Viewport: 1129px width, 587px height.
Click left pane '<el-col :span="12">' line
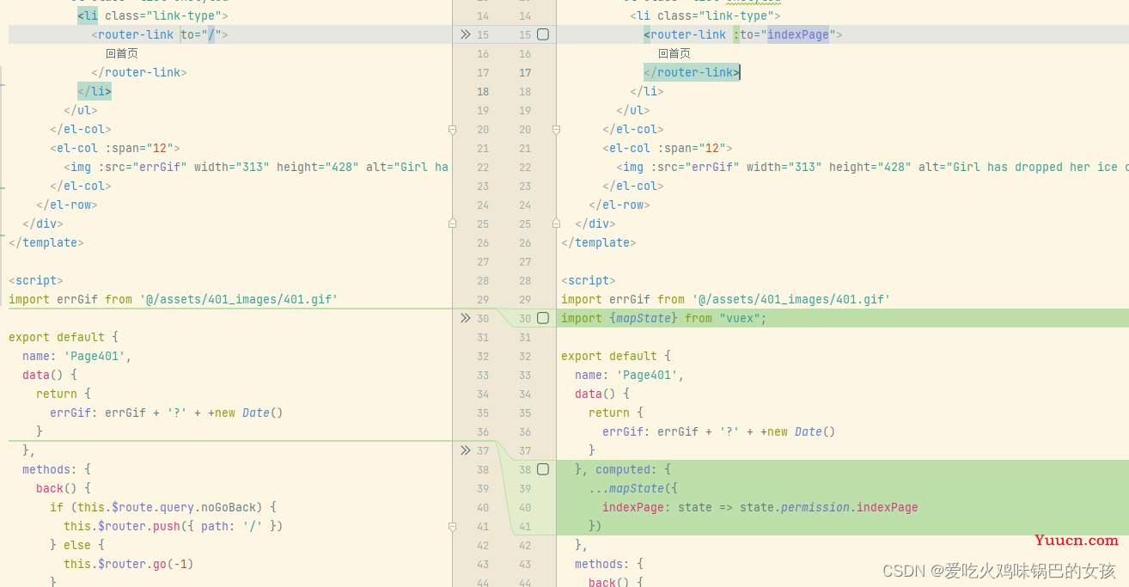pyautogui.click(x=115, y=148)
